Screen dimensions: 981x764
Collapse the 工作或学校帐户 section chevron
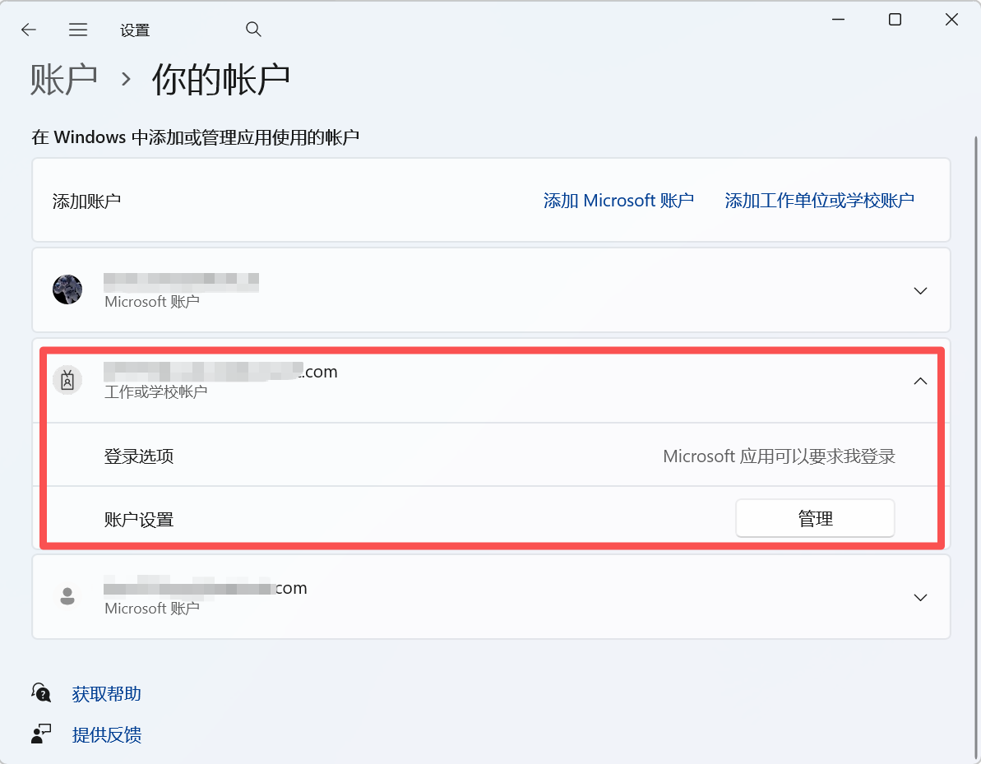tap(920, 381)
